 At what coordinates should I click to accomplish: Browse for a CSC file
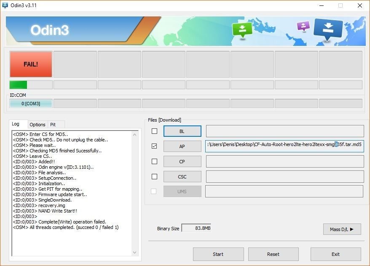182,177
